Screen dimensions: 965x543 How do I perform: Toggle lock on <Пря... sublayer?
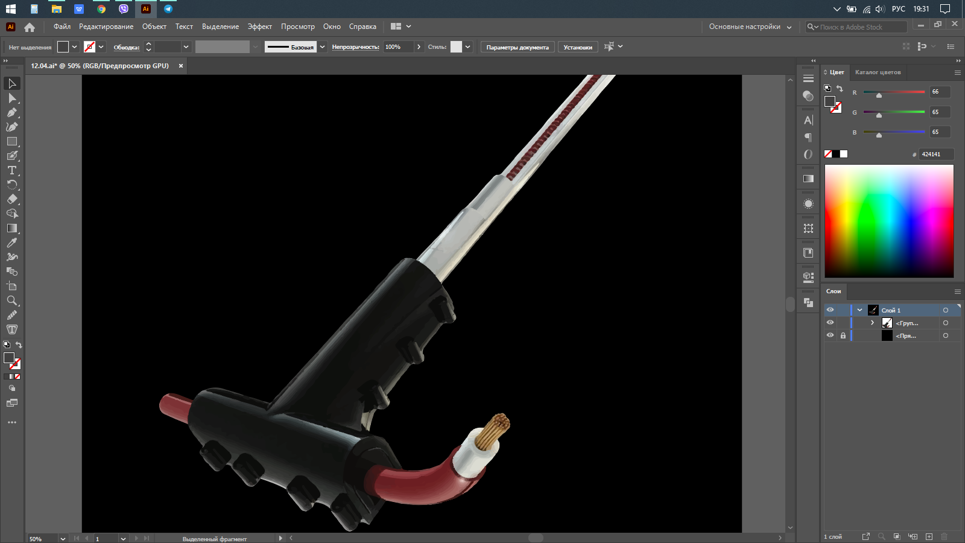click(843, 335)
